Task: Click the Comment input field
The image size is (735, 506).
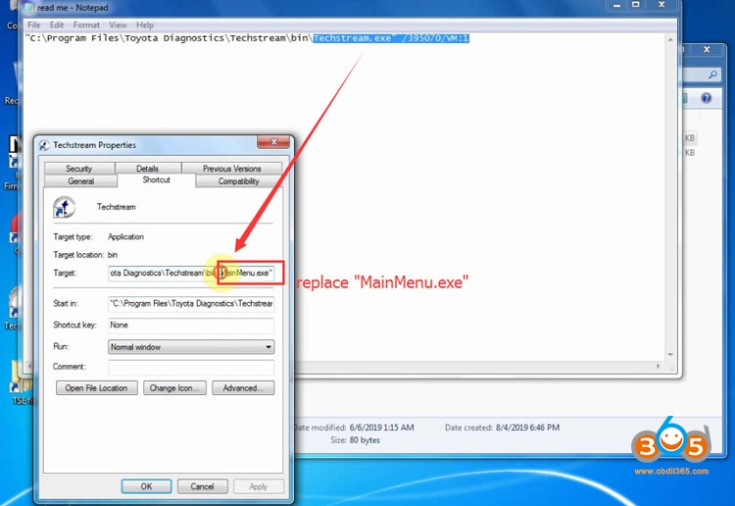Action: point(191,367)
